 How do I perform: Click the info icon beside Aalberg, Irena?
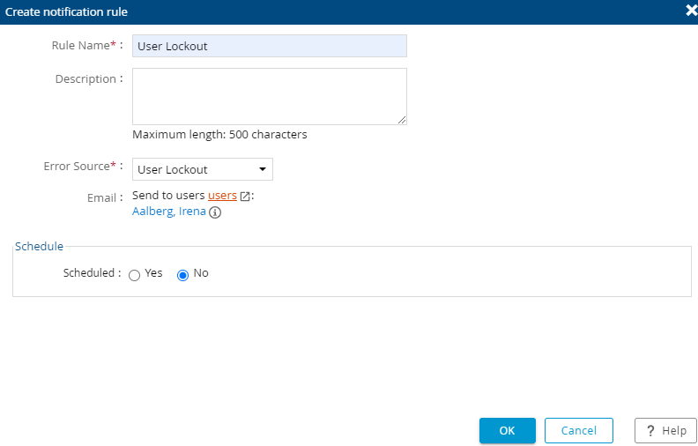pos(214,212)
